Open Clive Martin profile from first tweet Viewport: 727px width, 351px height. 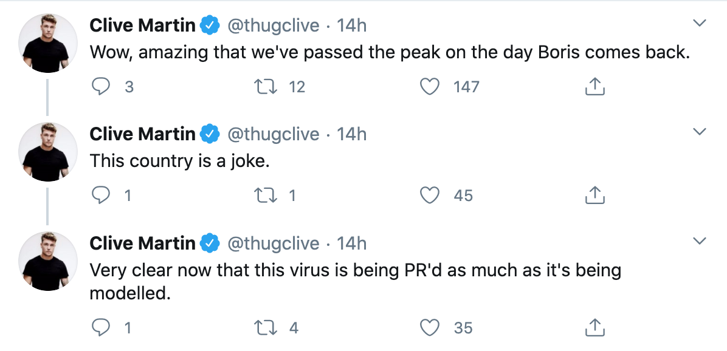pyautogui.click(x=142, y=25)
